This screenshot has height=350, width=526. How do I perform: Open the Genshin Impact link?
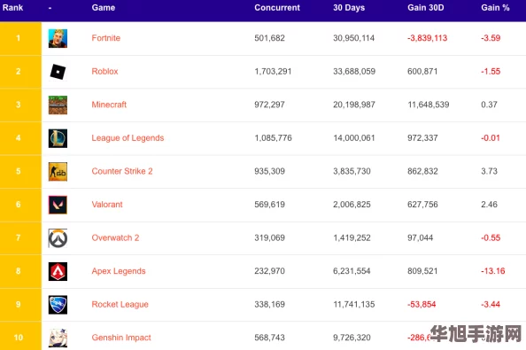click(x=121, y=338)
